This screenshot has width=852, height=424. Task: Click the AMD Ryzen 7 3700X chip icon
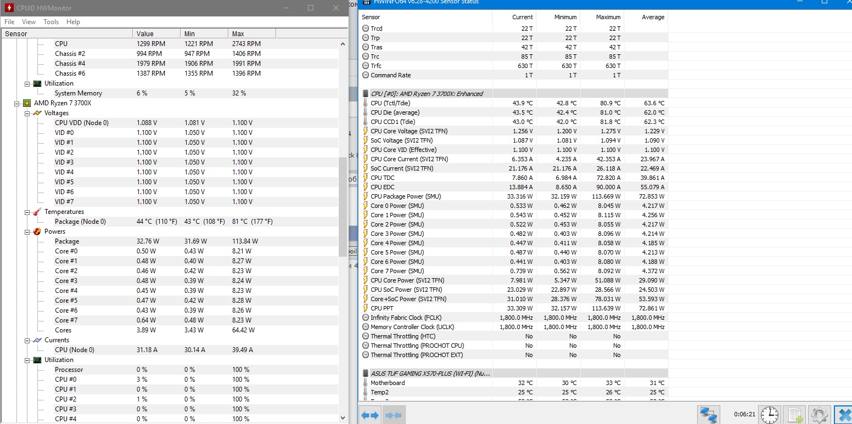point(26,103)
